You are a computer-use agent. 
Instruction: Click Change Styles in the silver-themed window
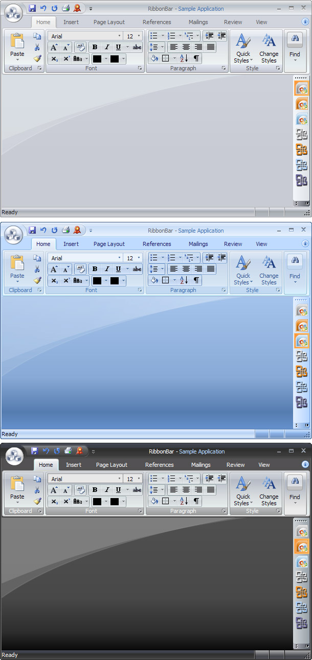(x=269, y=48)
